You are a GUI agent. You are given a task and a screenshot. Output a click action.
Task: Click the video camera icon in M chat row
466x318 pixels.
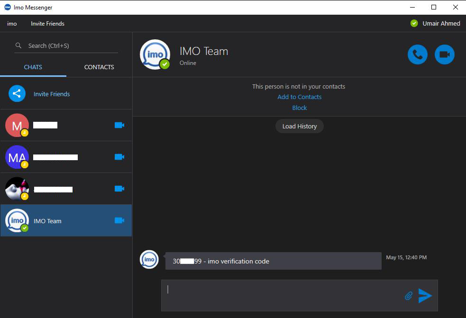coord(119,125)
